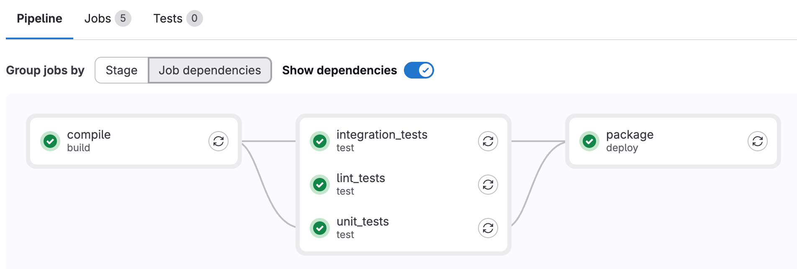Click the passed status icon for integration_tests

pos(320,142)
